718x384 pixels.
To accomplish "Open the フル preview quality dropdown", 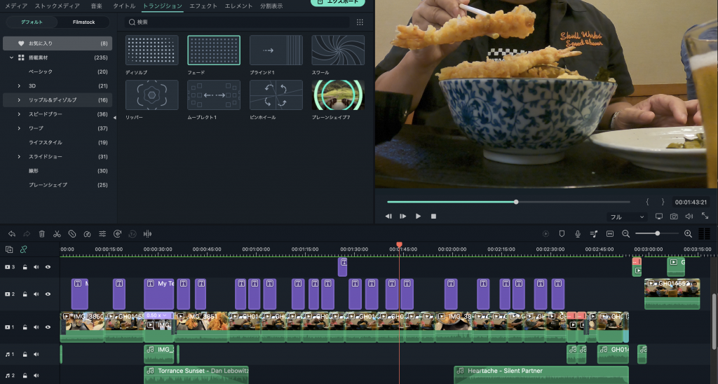I will (x=627, y=217).
